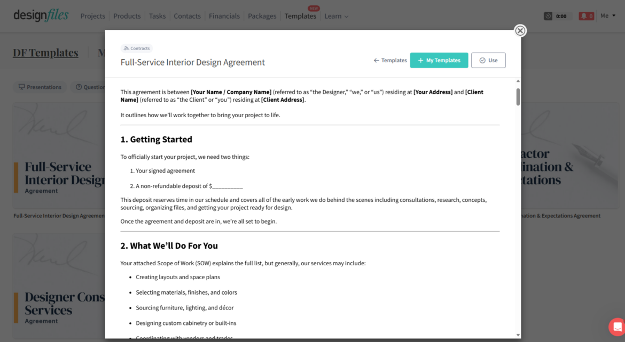Click the Contracts category badge

coord(137,48)
